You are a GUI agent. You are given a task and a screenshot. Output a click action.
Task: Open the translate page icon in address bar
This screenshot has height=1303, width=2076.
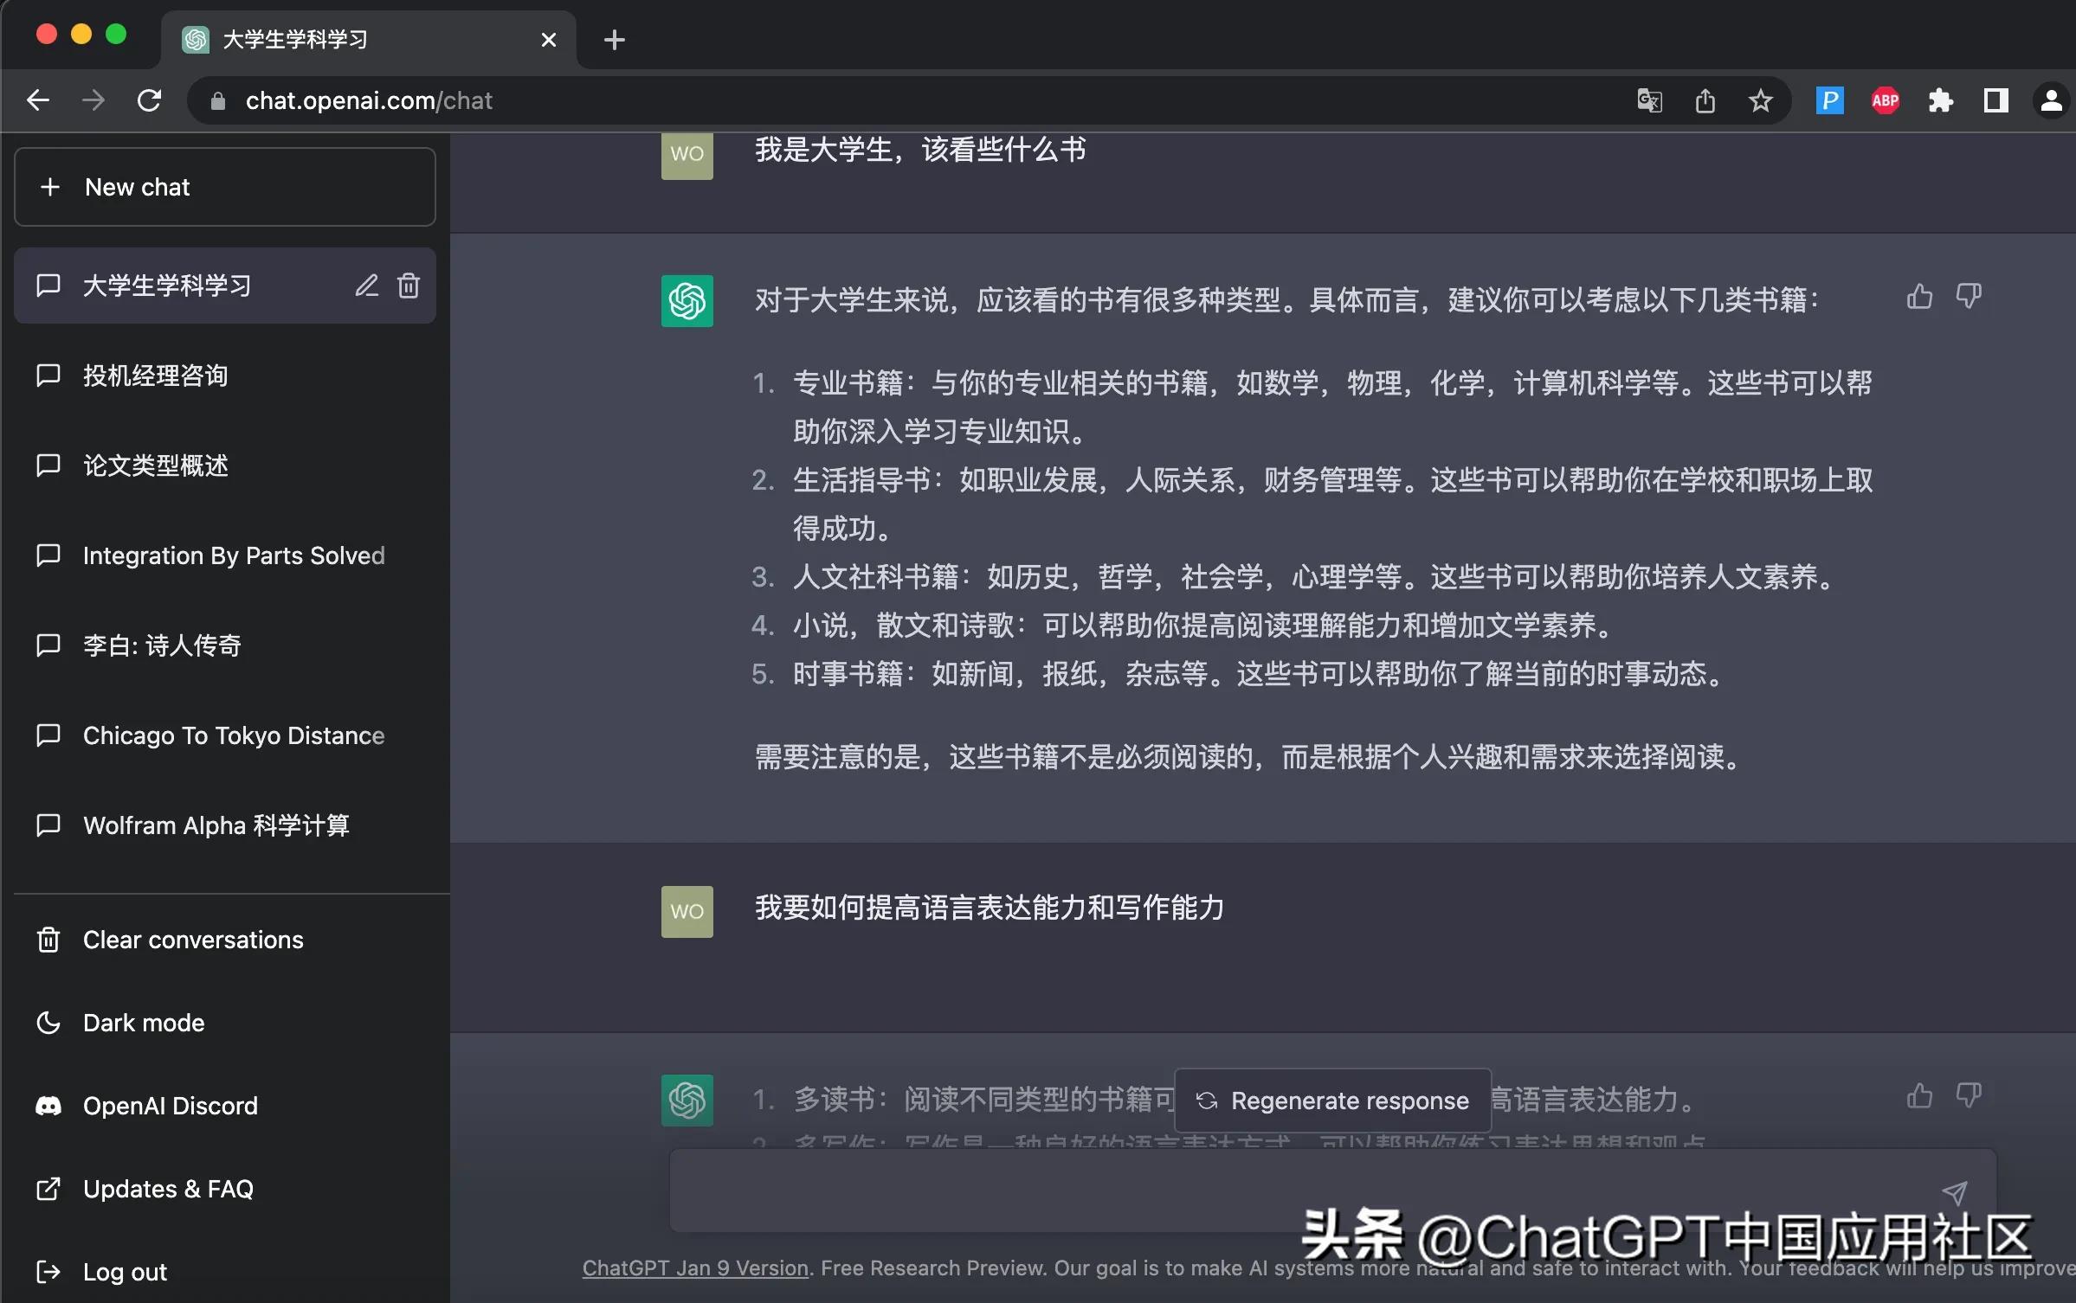tap(1648, 100)
